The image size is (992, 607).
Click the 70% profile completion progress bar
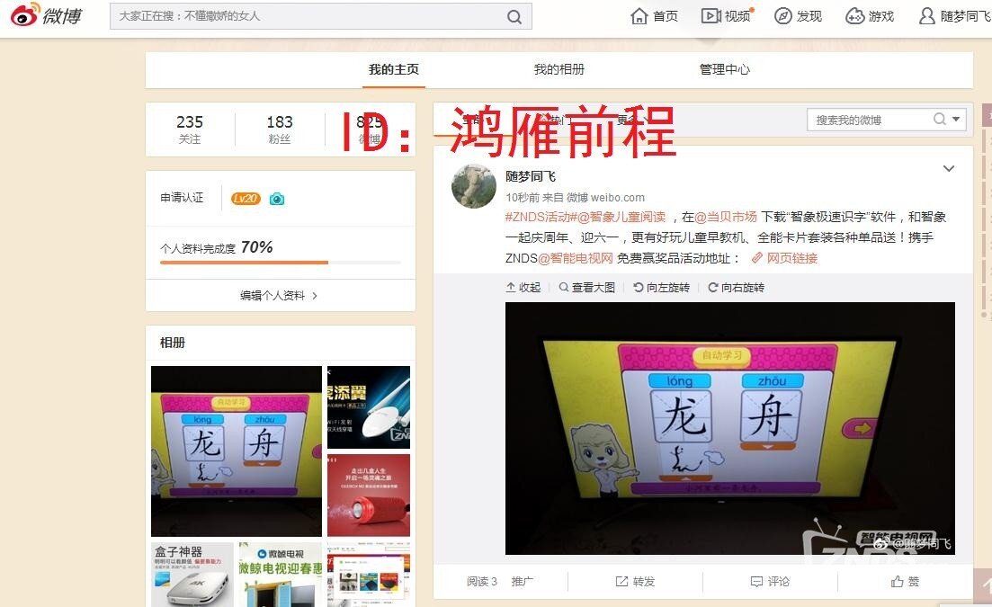coord(280,260)
